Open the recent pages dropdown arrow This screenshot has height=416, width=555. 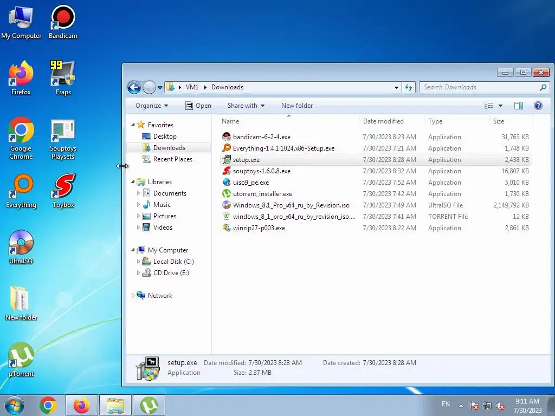click(160, 87)
